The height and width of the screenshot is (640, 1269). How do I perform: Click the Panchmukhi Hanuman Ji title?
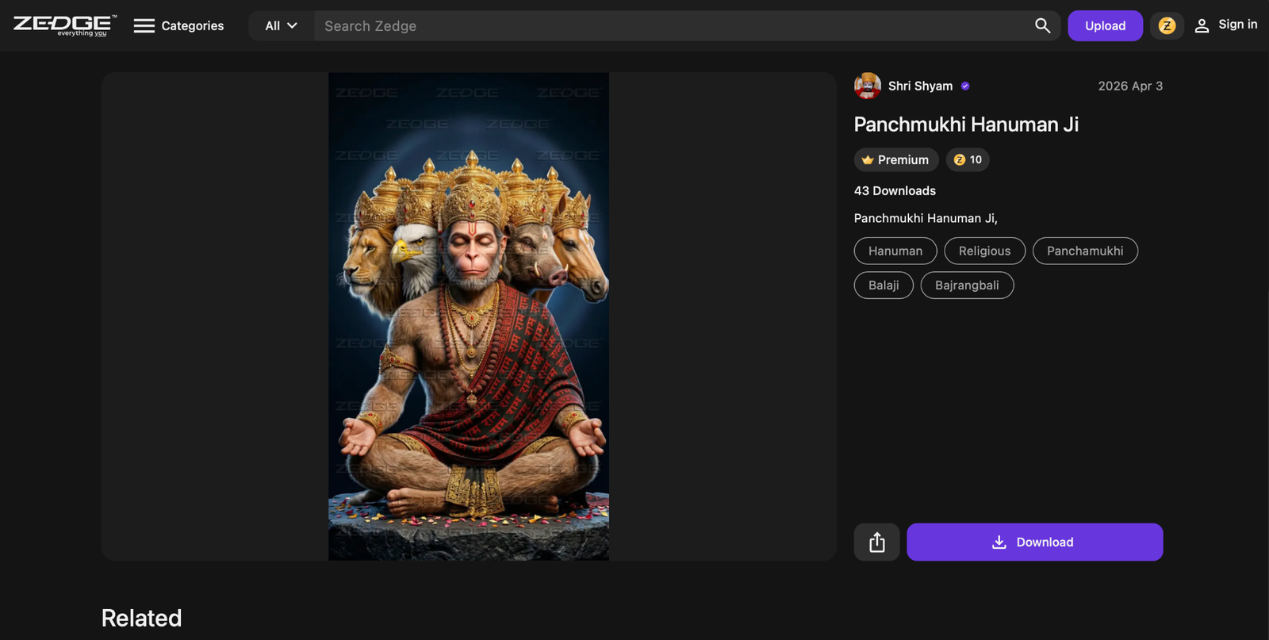point(966,125)
